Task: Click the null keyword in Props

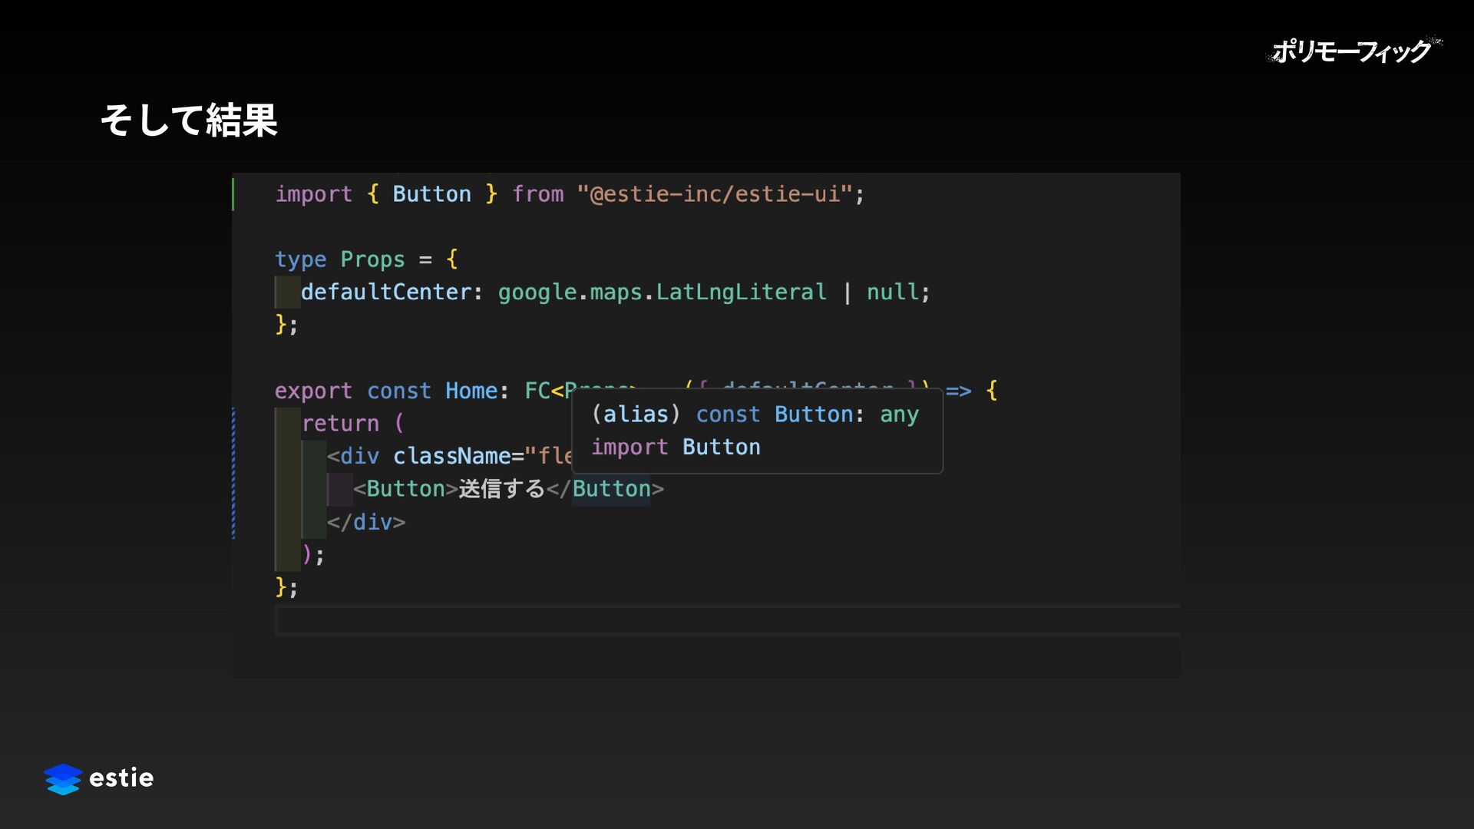Action: (x=892, y=292)
